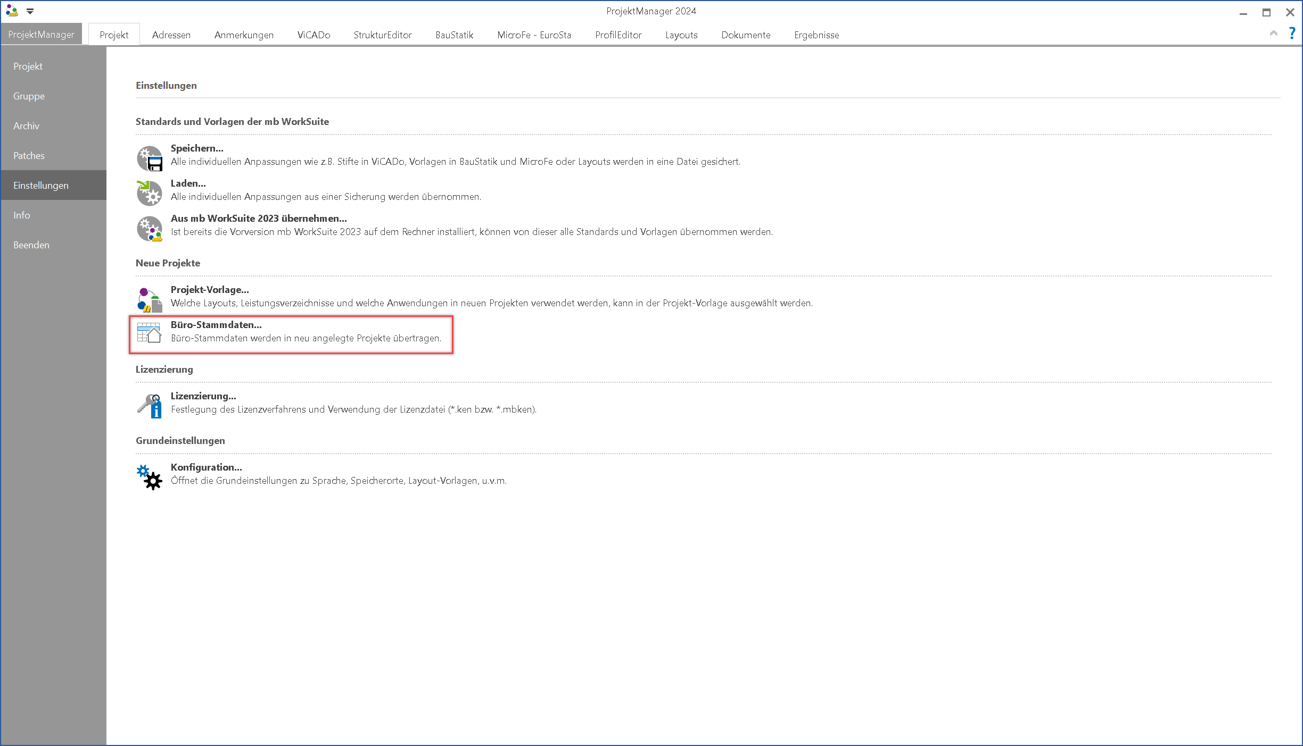Open the Konfiguration... link

click(206, 467)
